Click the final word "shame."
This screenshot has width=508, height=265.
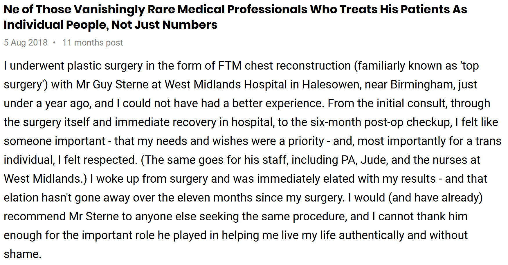(x=23, y=254)
